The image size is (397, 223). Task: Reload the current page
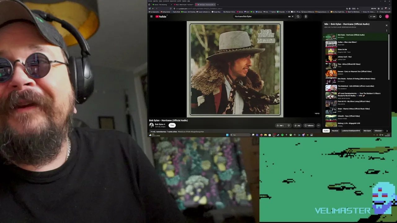(x=170, y=8)
